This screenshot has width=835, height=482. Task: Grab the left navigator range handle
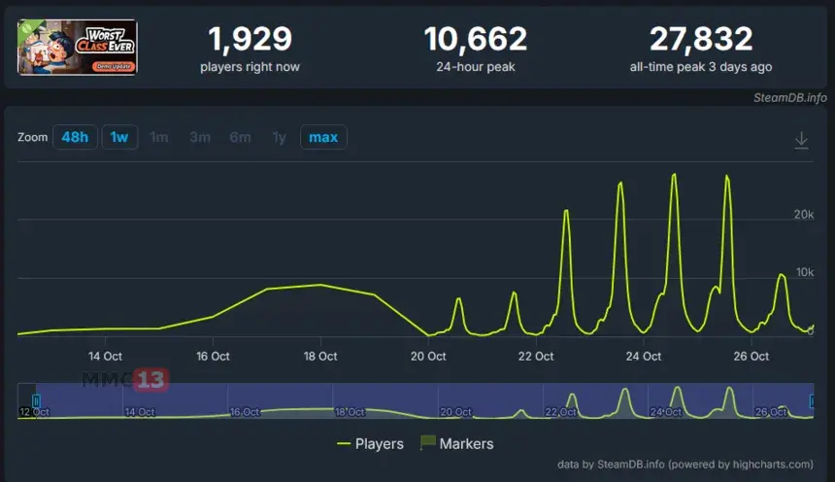pos(36,401)
